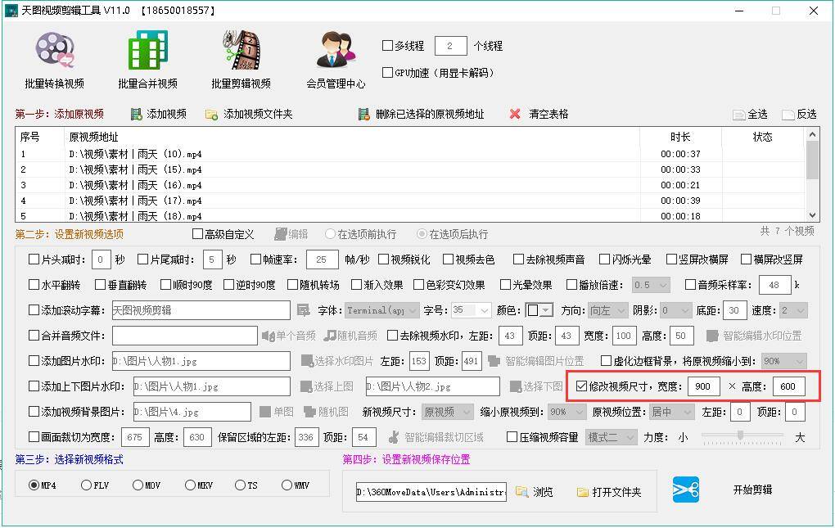
Task: Click 智能编辑水印位置 icon
Action: pyautogui.click(x=712, y=336)
